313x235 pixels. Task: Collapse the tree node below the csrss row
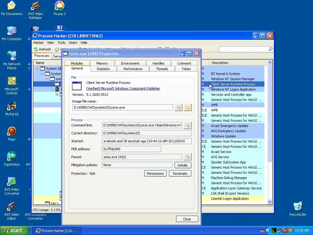[x=52, y=89]
